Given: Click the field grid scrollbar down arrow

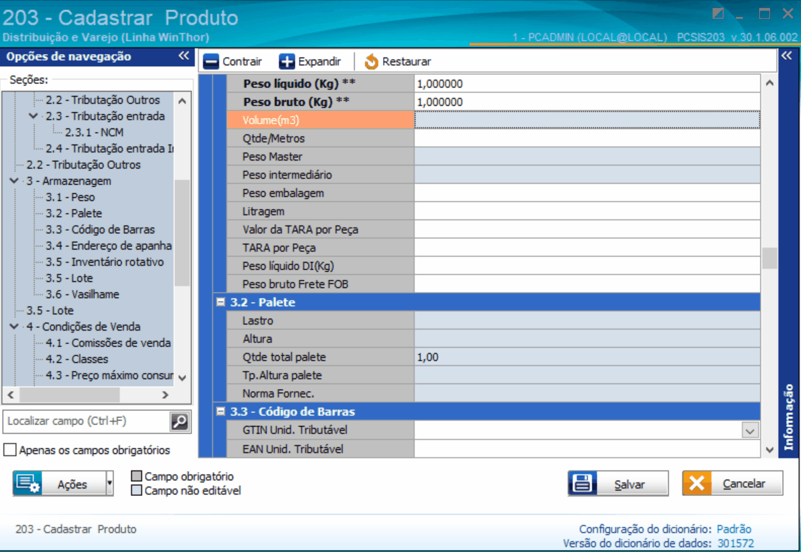Looking at the screenshot, I should (x=770, y=450).
